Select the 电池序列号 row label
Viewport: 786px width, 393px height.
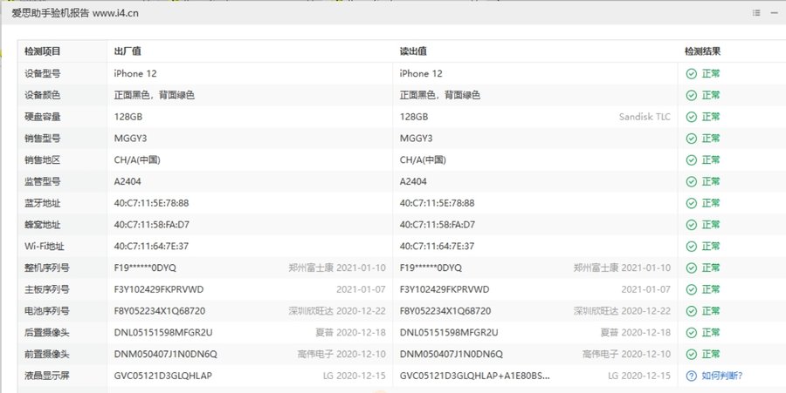coord(47,311)
